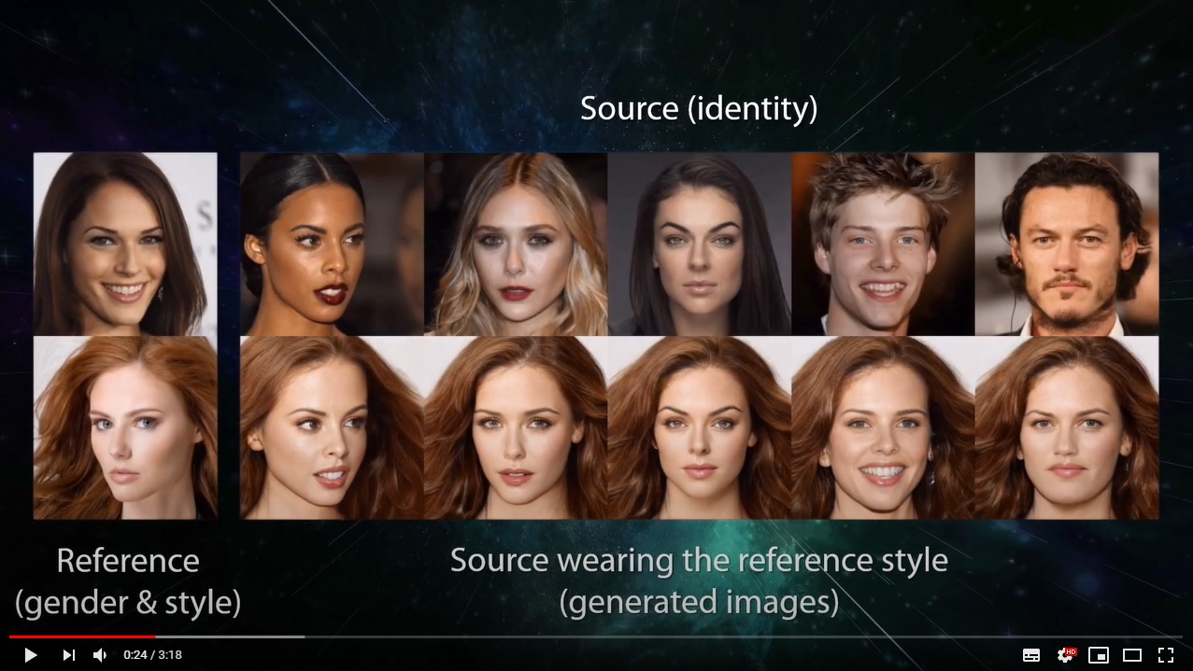Click the bearded curly-haired source photo
The width and height of the screenshot is (1193, 671).
point(1067,244)
